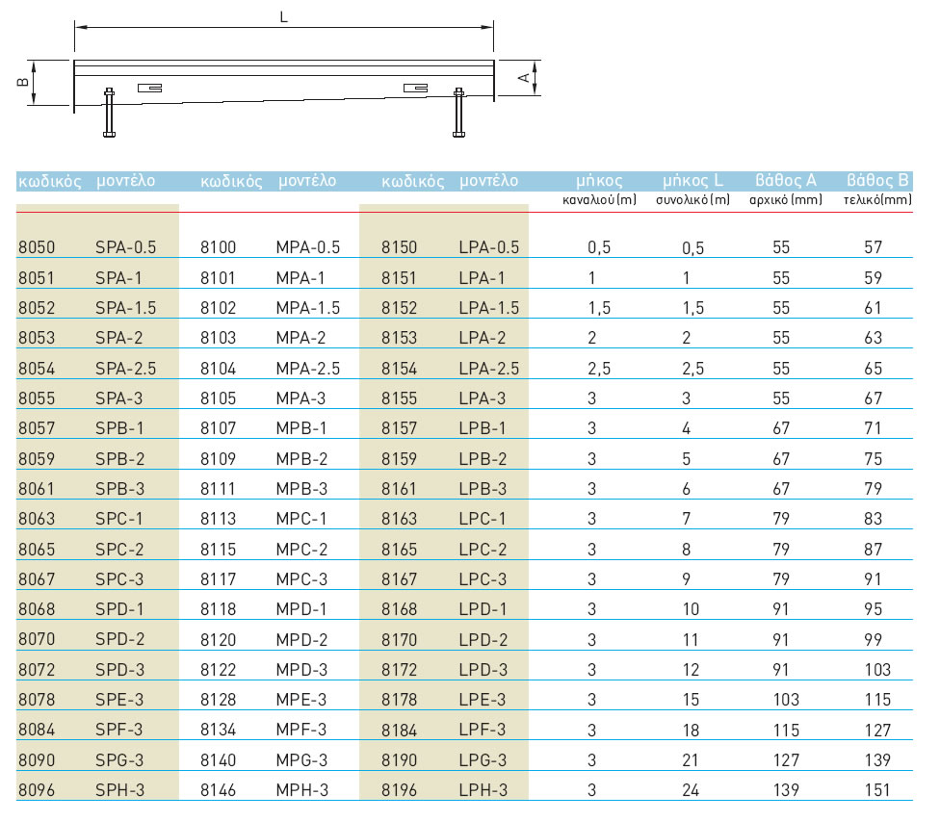The image size is (940, 821).
Task: Click the L dimension label on the diagram
Action: [x=282, y=15]
